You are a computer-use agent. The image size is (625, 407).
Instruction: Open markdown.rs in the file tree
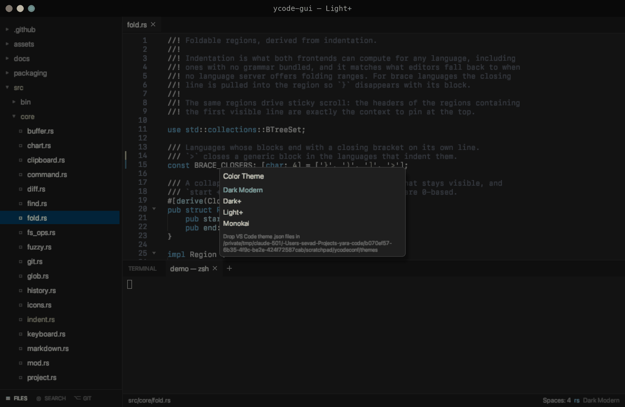pos(48,349)
